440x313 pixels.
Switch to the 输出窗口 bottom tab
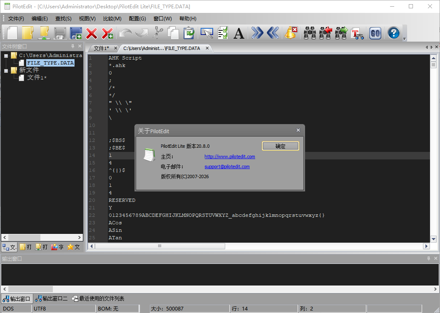pyautogui.click(x=17, y=299)
